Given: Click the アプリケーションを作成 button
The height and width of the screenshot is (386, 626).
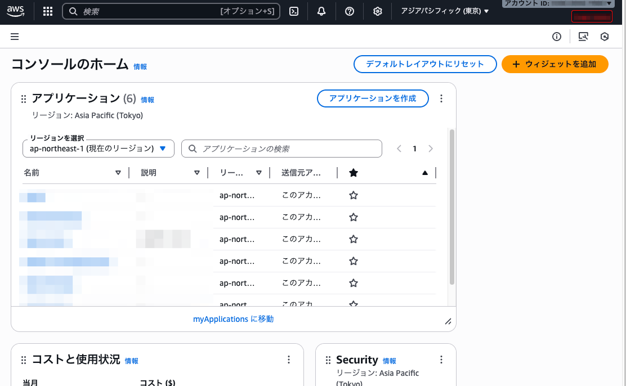Looking at the screenshot, I should 373,98.
